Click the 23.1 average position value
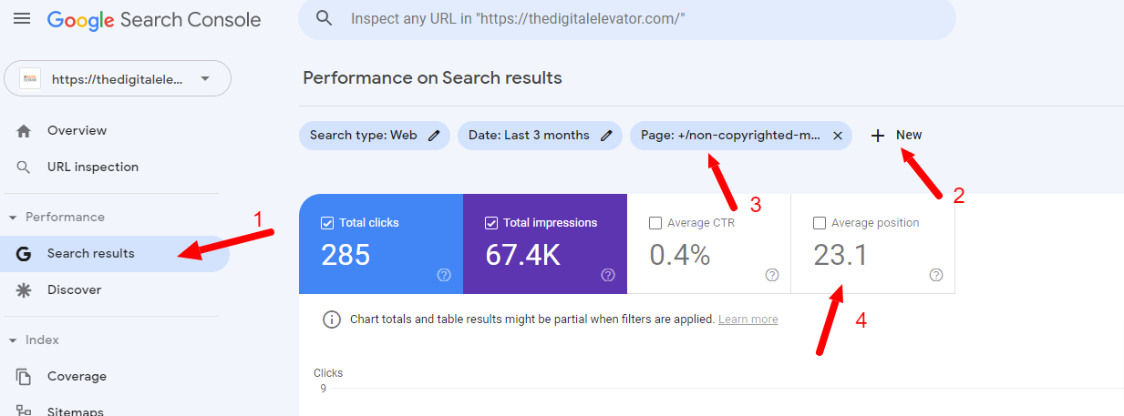 pos(840,255)
